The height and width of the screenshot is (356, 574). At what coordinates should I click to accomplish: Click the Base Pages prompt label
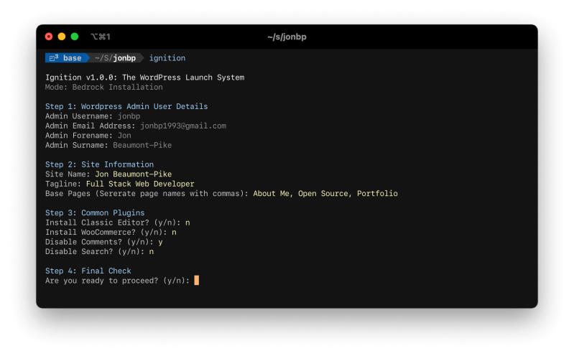pyautogui.click(x=147, y=194)
